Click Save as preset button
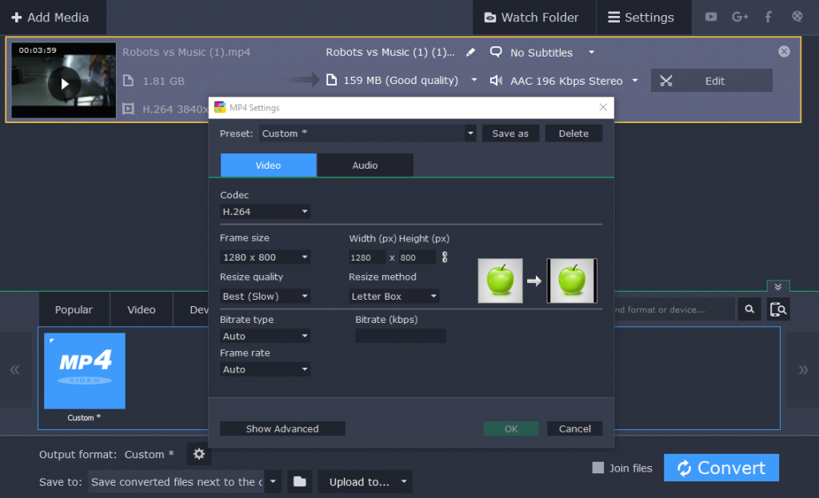819x498 pixels. coord(510,133)
